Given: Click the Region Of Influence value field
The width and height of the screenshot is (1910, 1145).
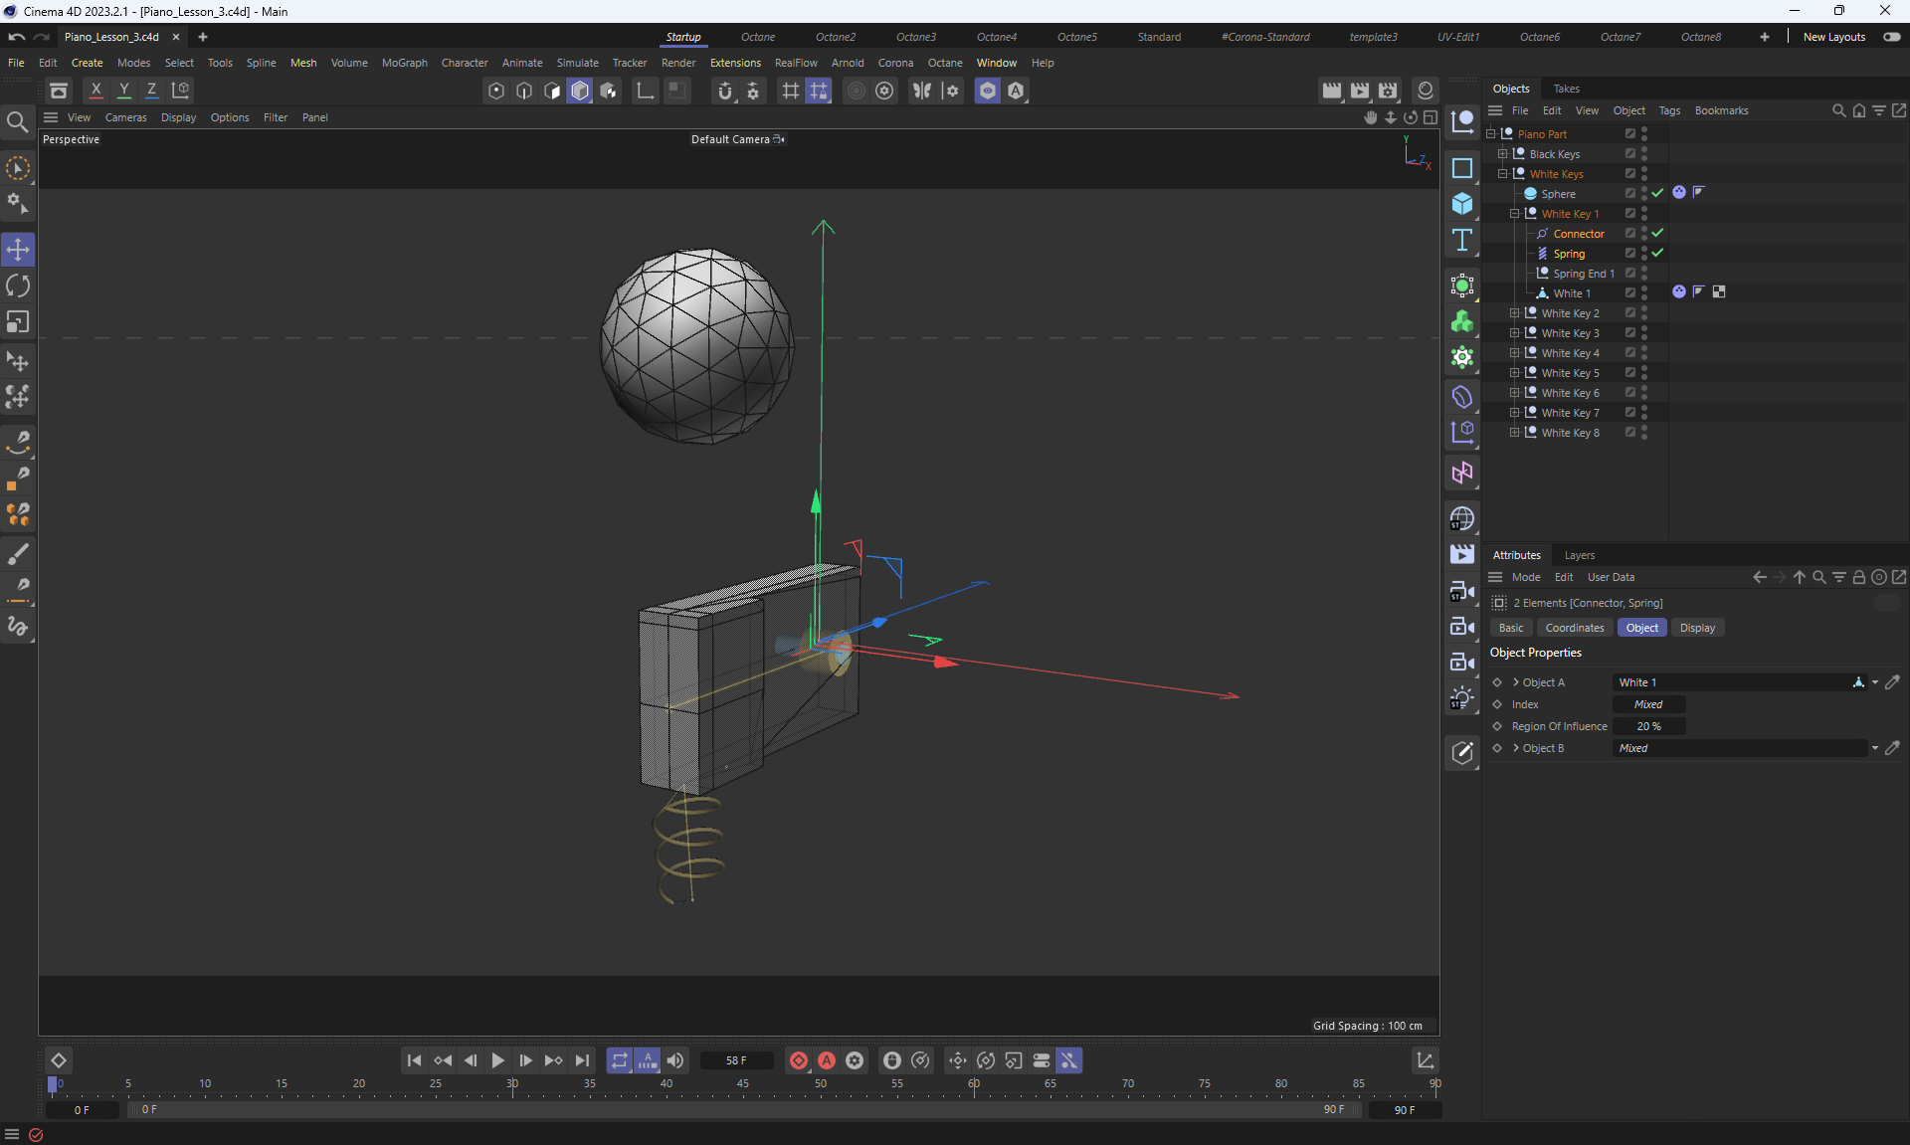Looking at the screenshot, I should point(1648,726).
